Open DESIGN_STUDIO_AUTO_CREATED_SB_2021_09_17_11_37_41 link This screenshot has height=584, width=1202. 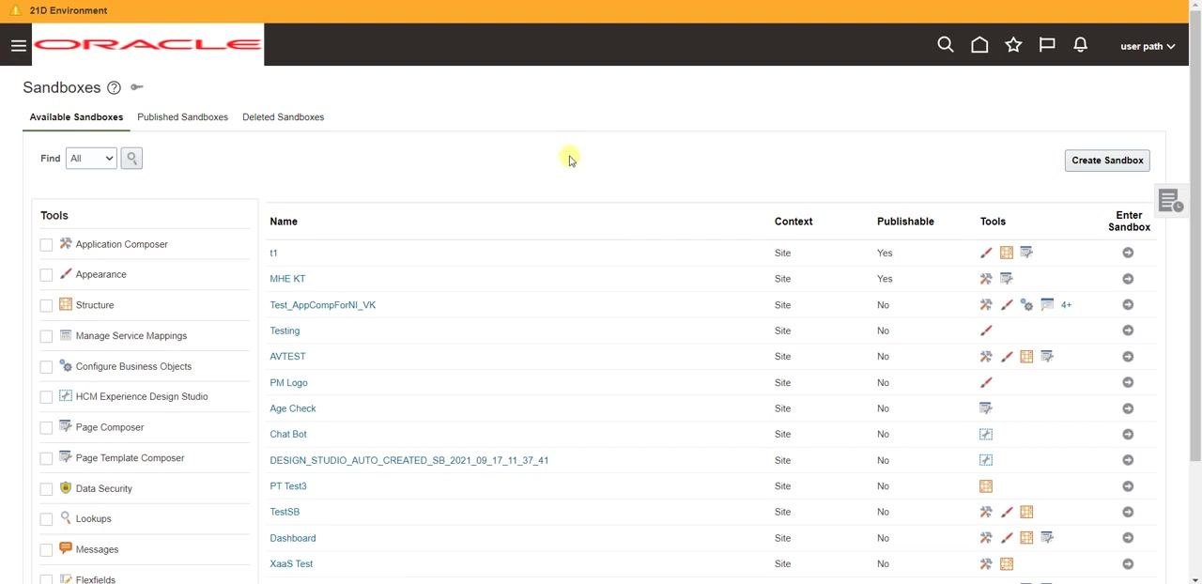pos(408,460)
